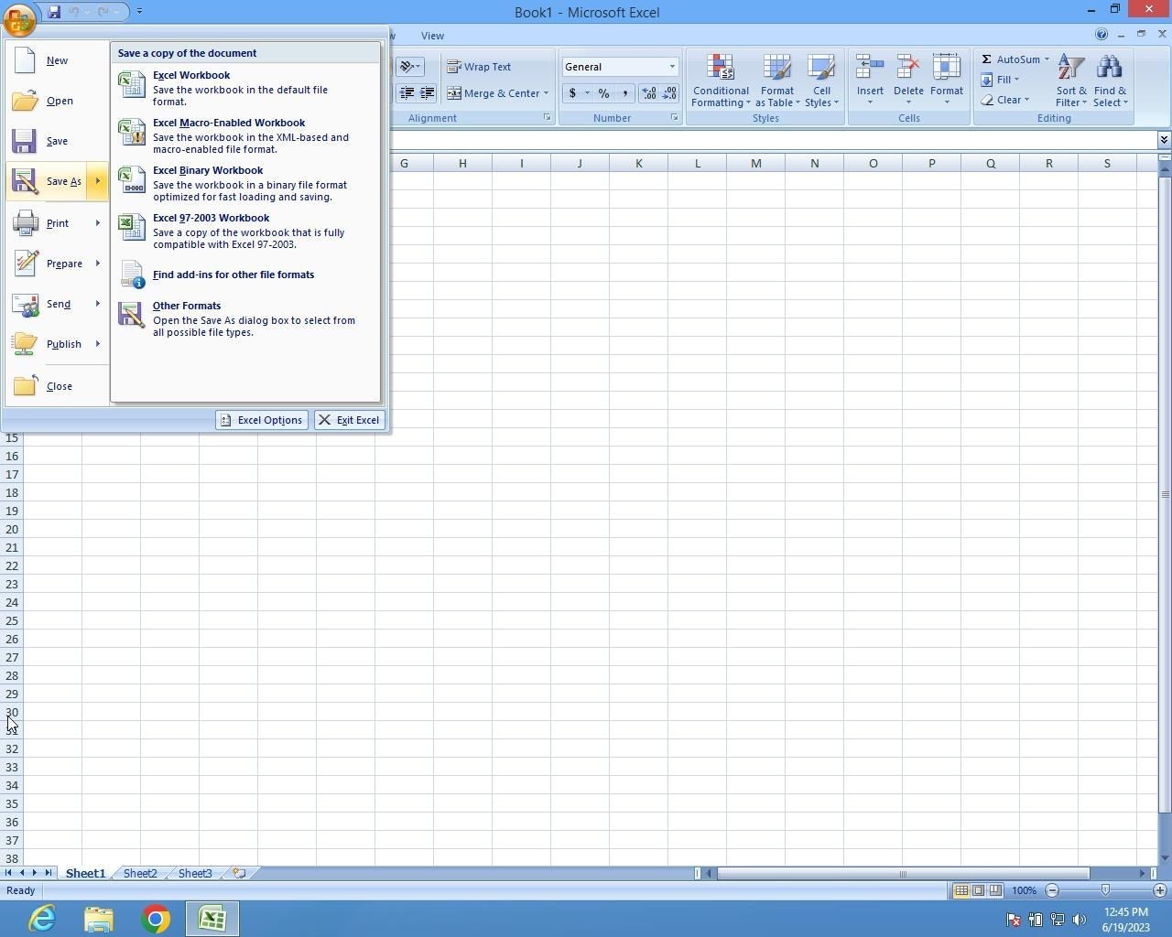Expand the General number format dropdown
Screen dimensions: 1172x937
pos(671,67)
